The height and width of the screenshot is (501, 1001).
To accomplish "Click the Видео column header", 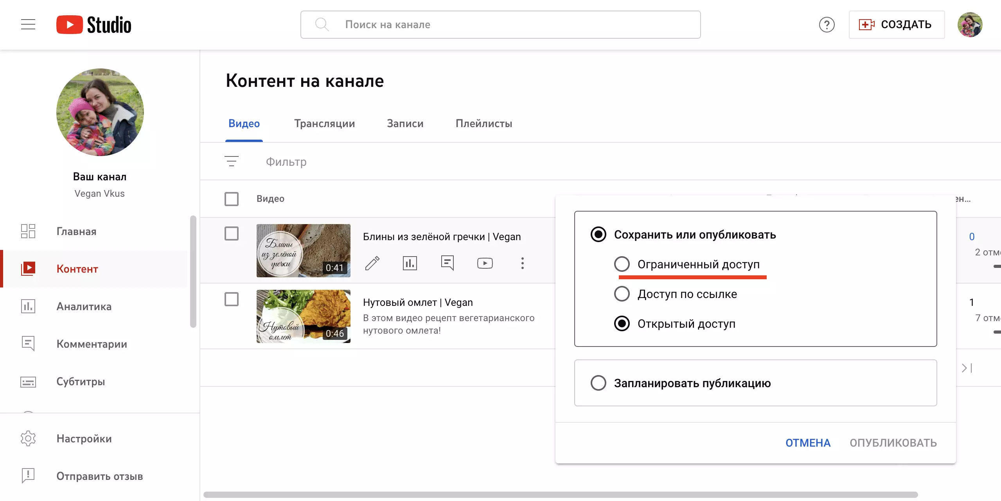I will (270, 199).
